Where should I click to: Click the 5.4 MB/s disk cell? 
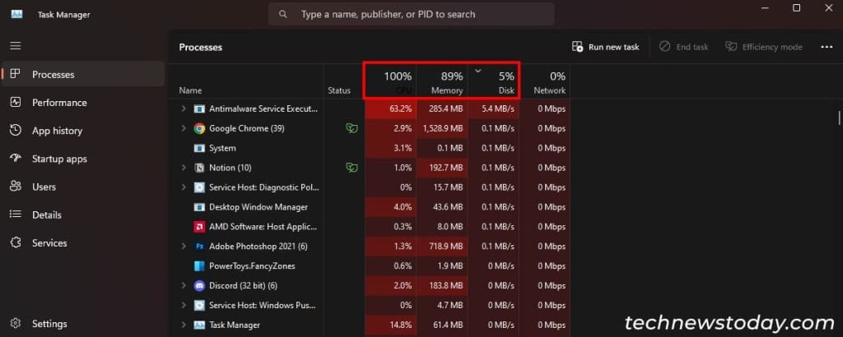pos(492,109)
